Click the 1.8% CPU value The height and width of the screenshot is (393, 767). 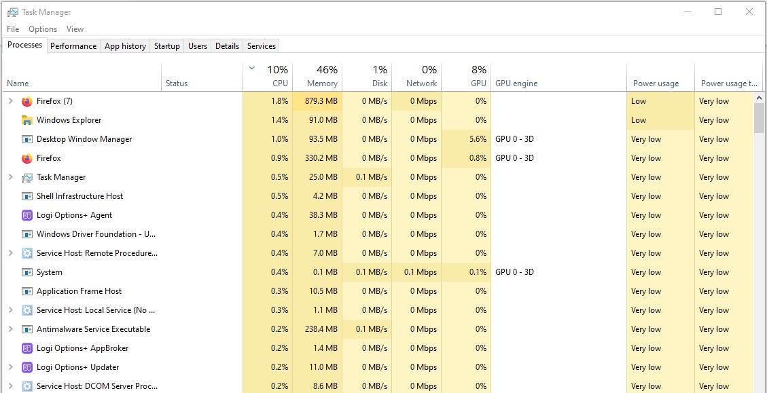click(x=279, y=101)
